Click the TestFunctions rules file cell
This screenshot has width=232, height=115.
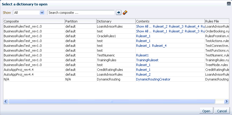click(x=217, y=50)
